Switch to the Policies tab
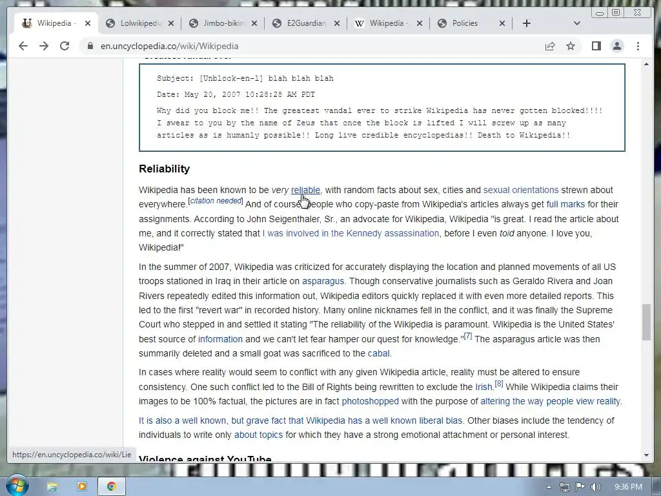 click(471, 24)
